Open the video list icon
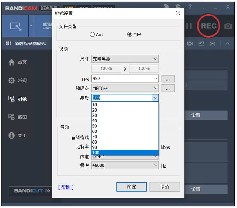Image resolution: width=237 pixels, height=208 pixels. coord(190,44)
